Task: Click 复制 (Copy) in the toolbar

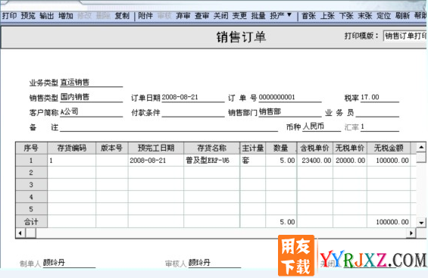Action: [122, 16]
